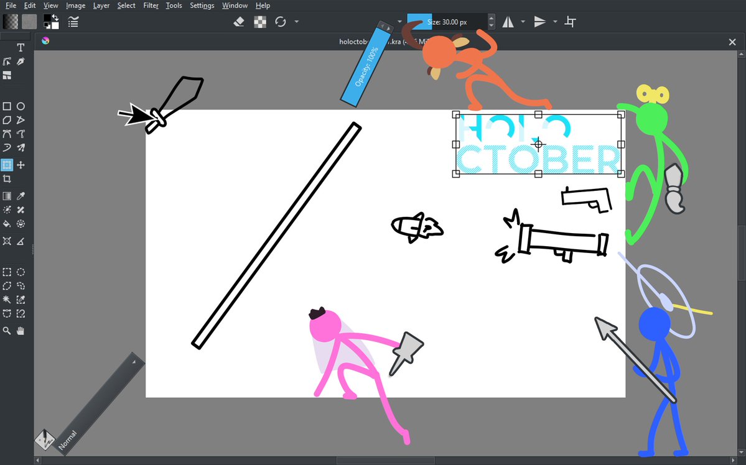Select the Magnetic Selection tool

point(21,313)
